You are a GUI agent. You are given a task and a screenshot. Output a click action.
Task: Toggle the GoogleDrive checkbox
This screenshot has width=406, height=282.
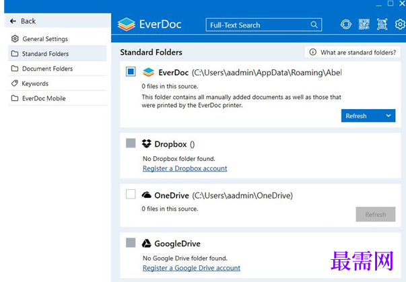pyautogui.click(x=131, y=243)
